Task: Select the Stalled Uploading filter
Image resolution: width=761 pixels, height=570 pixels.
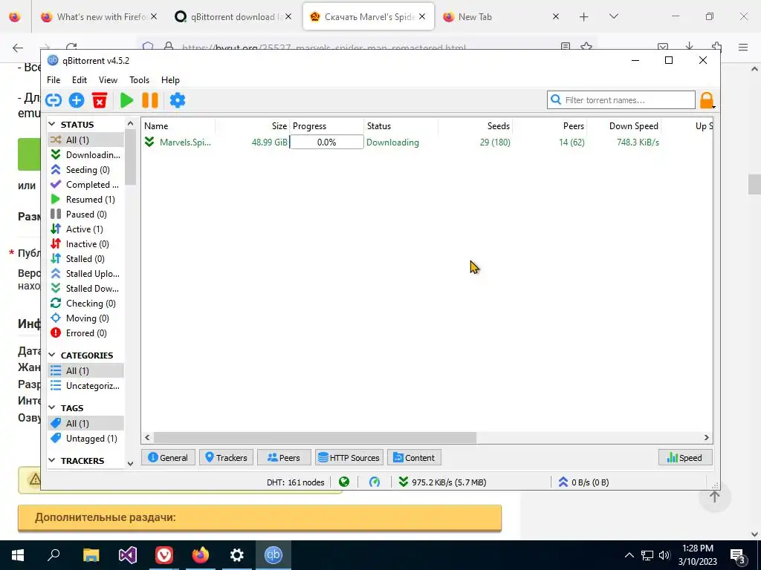Action: [86, 274]
